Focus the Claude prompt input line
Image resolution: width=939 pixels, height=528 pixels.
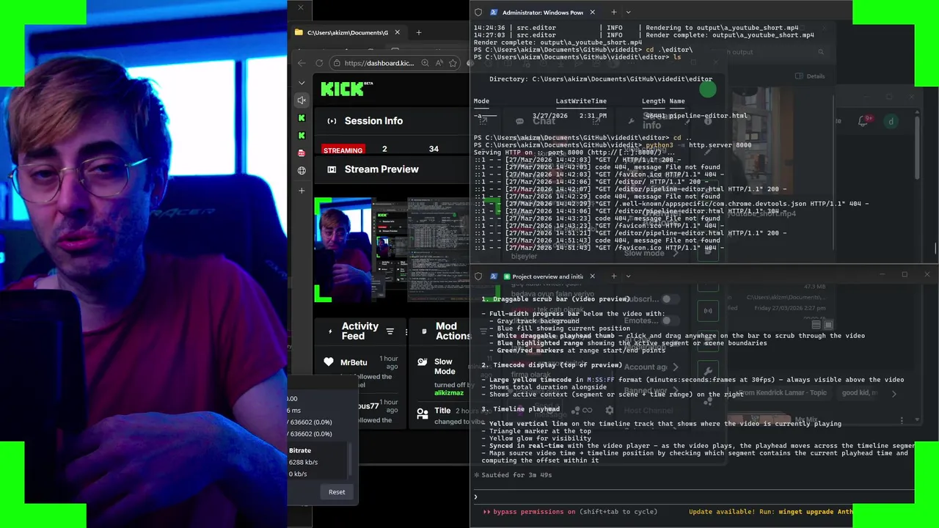693,497
